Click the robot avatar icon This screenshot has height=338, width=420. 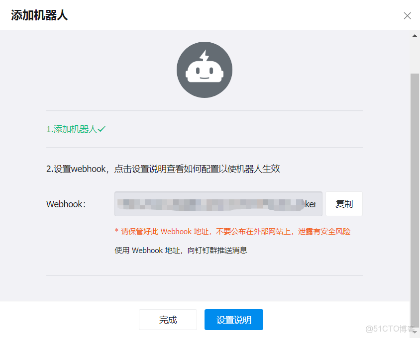[205, 70]
